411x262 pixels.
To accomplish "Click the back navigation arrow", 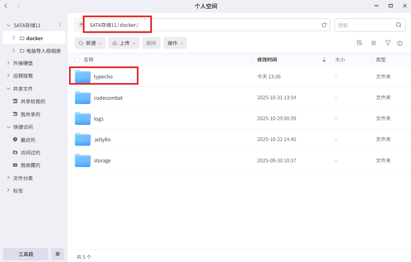I will coord(6,6).
